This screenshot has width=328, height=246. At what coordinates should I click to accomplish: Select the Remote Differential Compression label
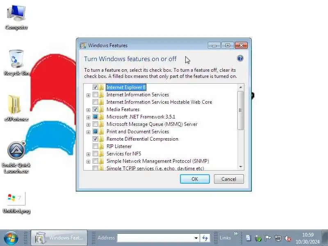pos(142,139)
